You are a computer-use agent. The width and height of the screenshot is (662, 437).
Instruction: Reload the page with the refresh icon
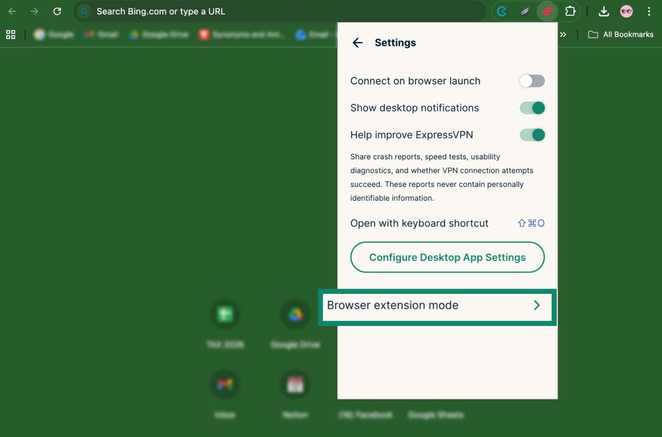pyautogui.click(x=57, y=11)
